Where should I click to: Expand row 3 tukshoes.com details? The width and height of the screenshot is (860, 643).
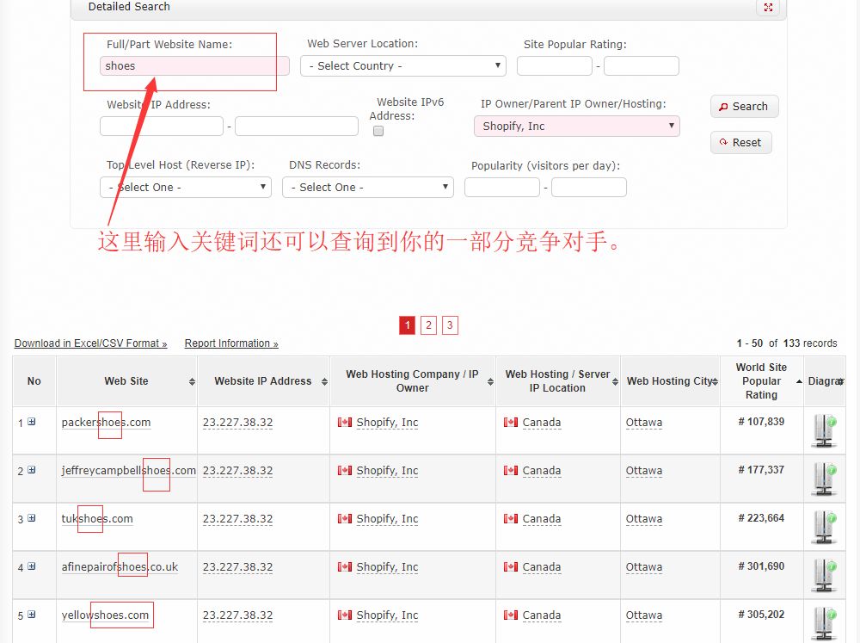tap(32, 518)
